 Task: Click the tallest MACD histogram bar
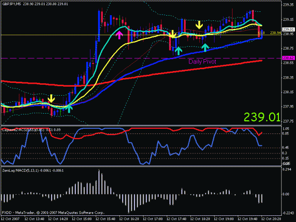coord(99,182)
